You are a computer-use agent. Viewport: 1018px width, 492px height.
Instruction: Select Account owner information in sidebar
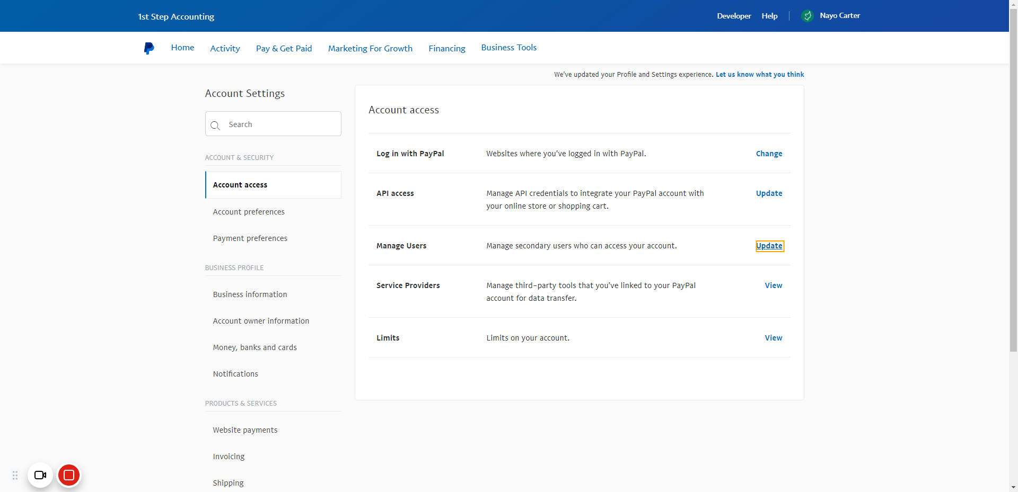[261, 321]
